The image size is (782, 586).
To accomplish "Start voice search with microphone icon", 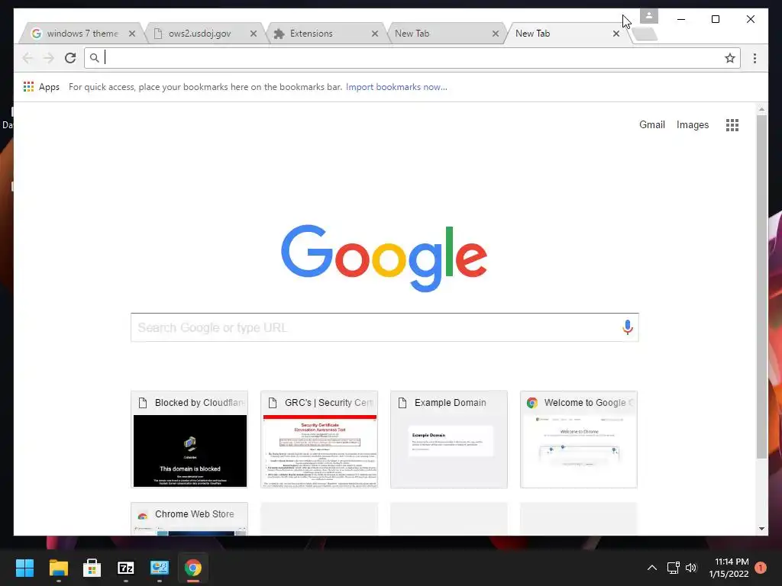I will coord(628,327).
